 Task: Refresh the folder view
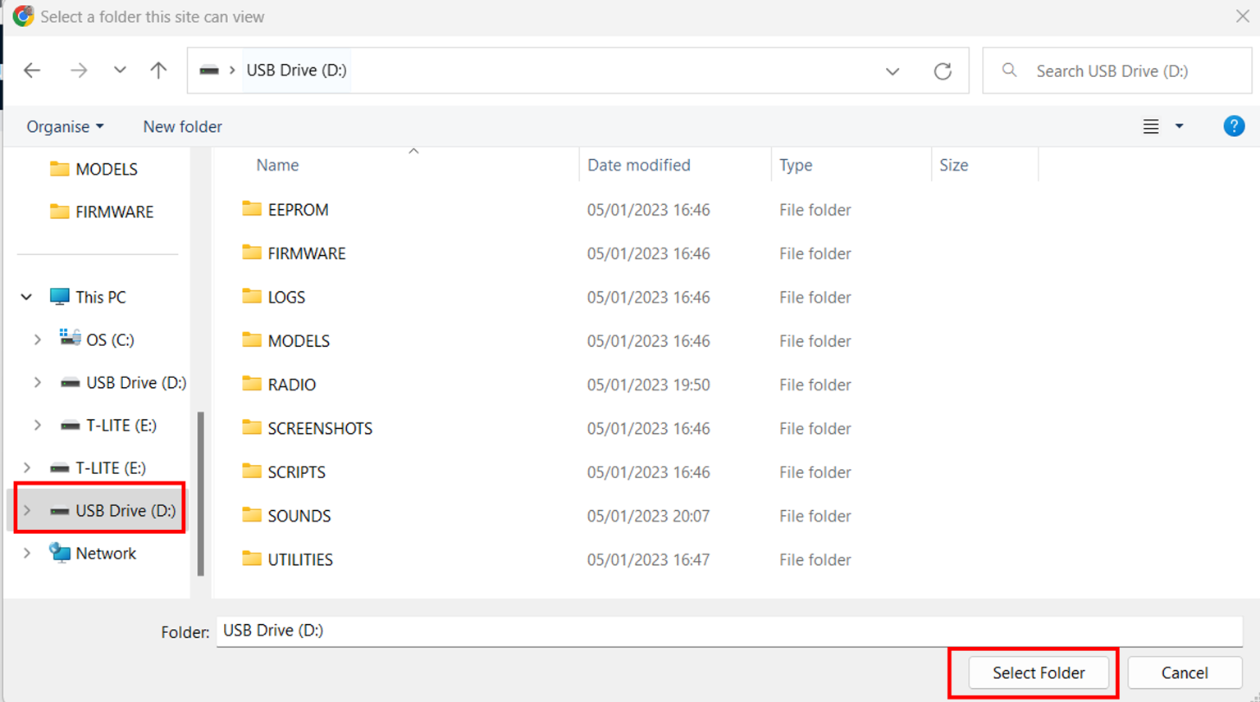pyautogui.click(x=943, y=71)
